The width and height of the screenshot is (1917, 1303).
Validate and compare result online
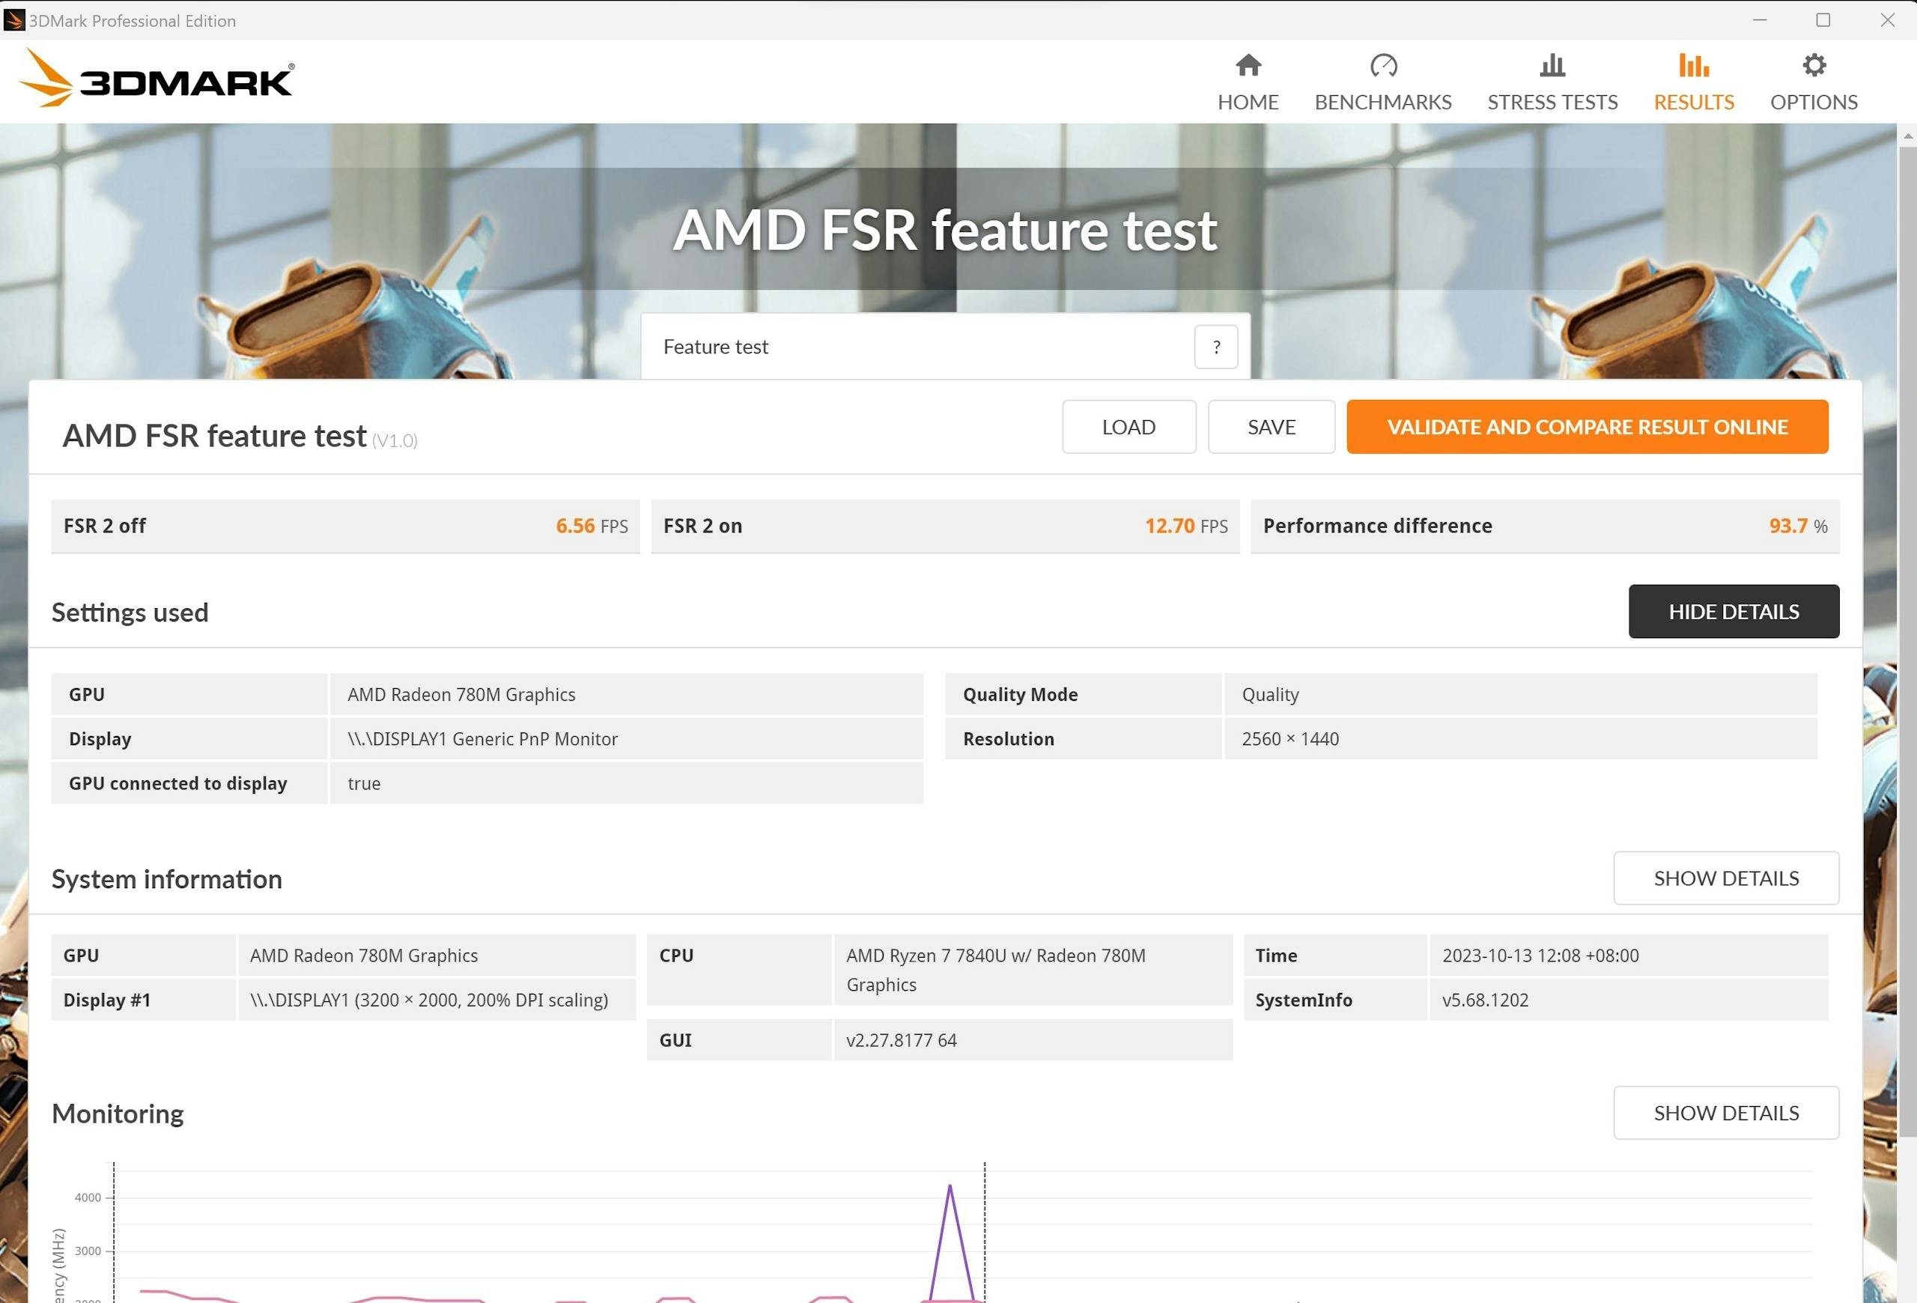click(x=1587, y=426)
